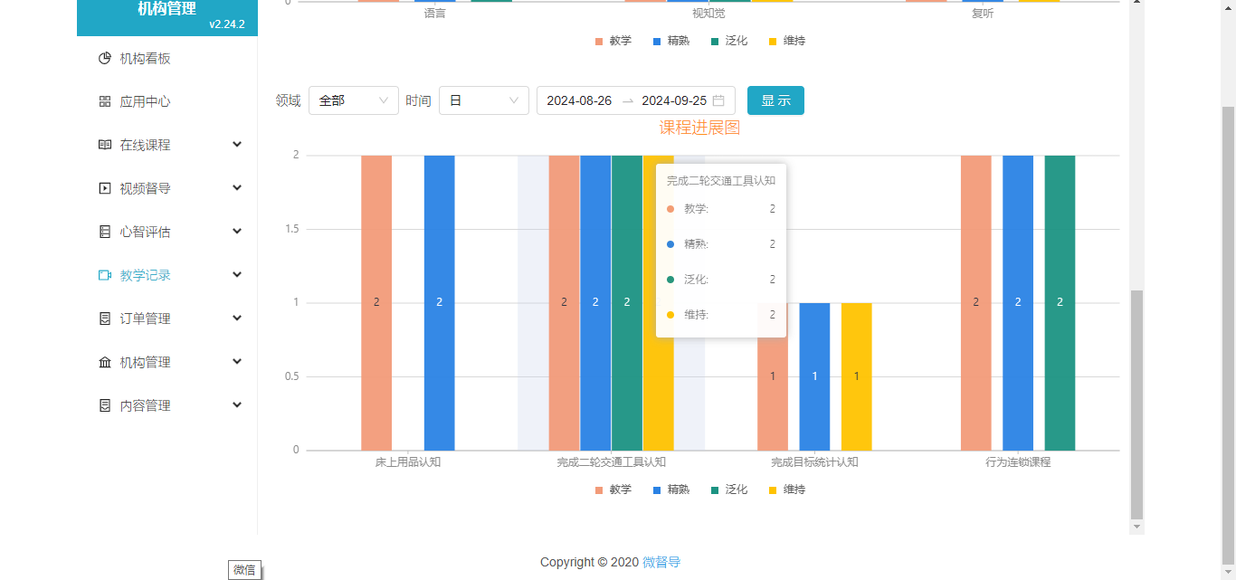
Task: Click the 语言 axis label in upper chart
Action: point(434,14)
